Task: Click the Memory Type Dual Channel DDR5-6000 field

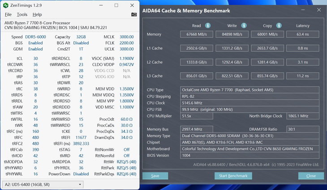Action: (x=250, y=136)
